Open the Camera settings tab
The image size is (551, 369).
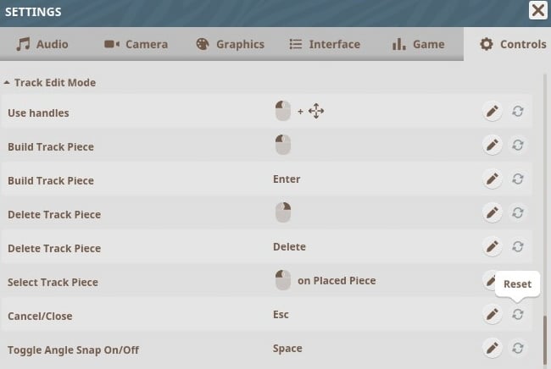tap(136, 44)
